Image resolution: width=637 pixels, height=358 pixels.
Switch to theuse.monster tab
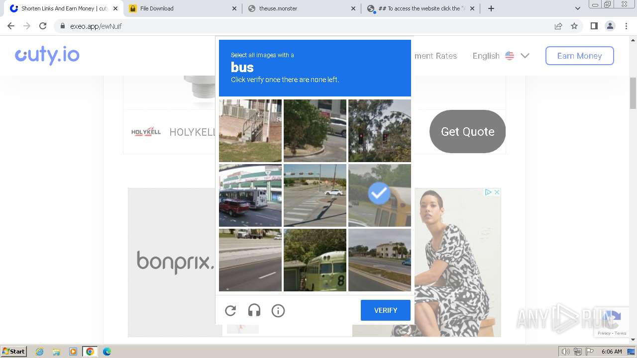point(302,8)
